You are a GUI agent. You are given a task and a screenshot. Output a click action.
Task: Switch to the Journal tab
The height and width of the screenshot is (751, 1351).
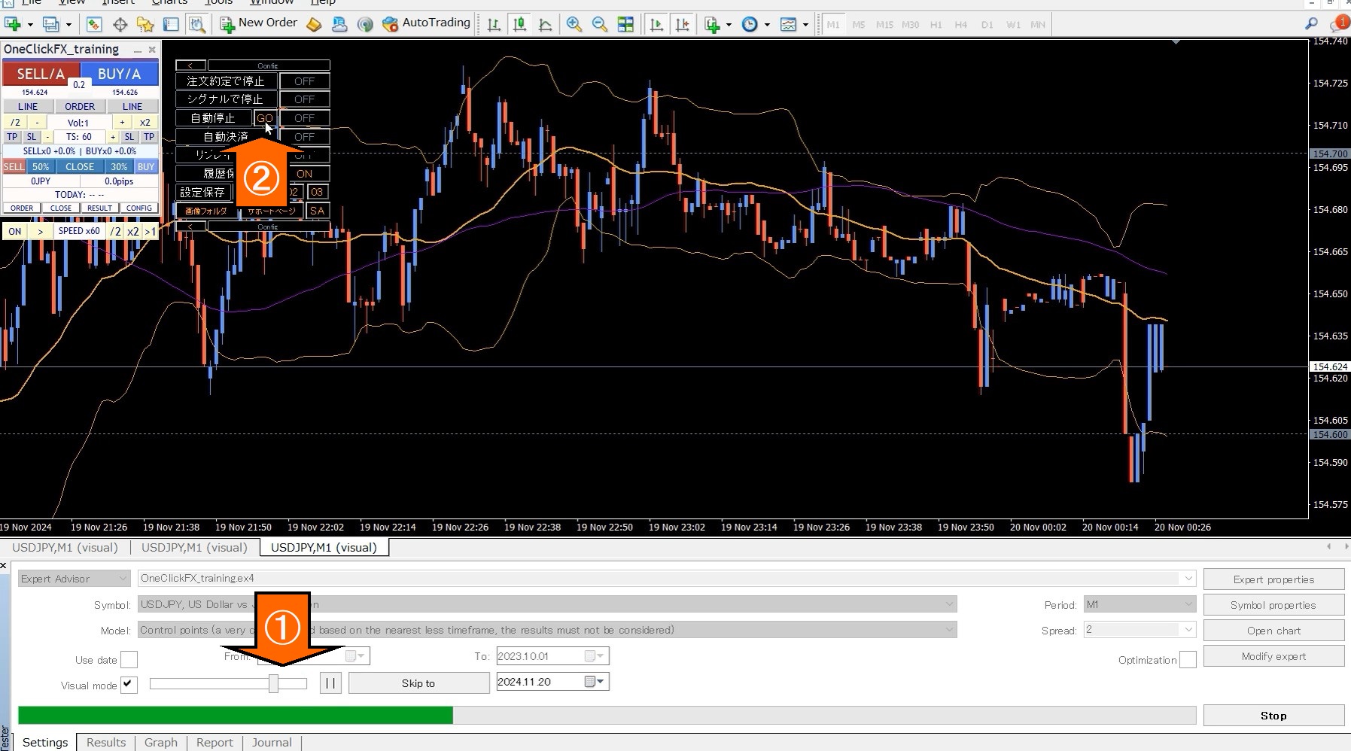272,742
